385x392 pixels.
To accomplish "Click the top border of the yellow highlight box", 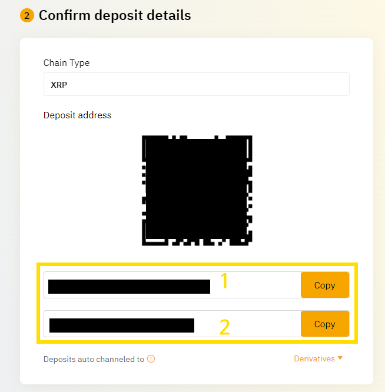I will [x=197, y=264].
